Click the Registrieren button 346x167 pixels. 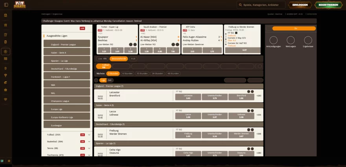(x=328, y=5)
